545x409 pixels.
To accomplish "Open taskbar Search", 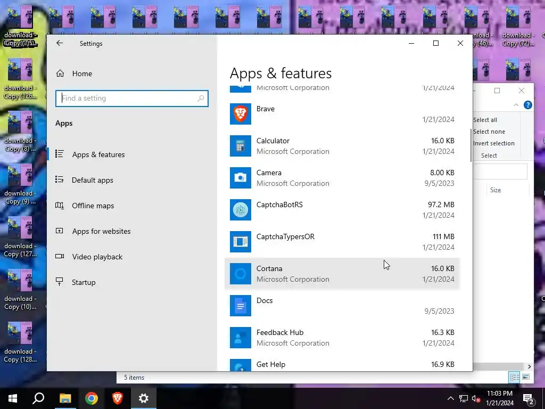I will coord(38,398).
